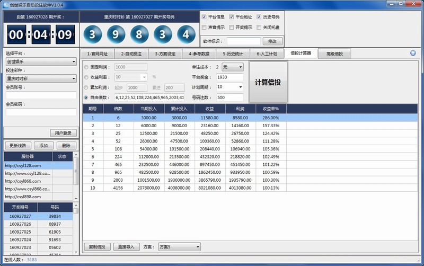The width and height of the screenshot is (424, 266).
Task: Select server http://csyl868.com in the list
Action: click(28, 181)
